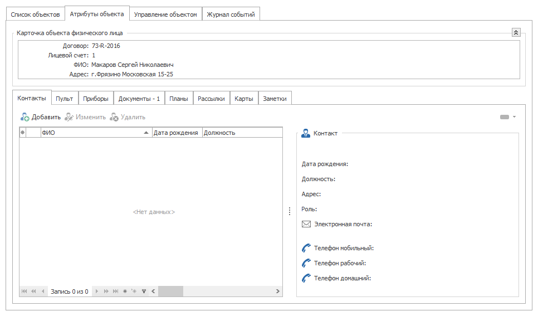
Task: Select the Контакты sub-tab
Action: tap(32, 98)
